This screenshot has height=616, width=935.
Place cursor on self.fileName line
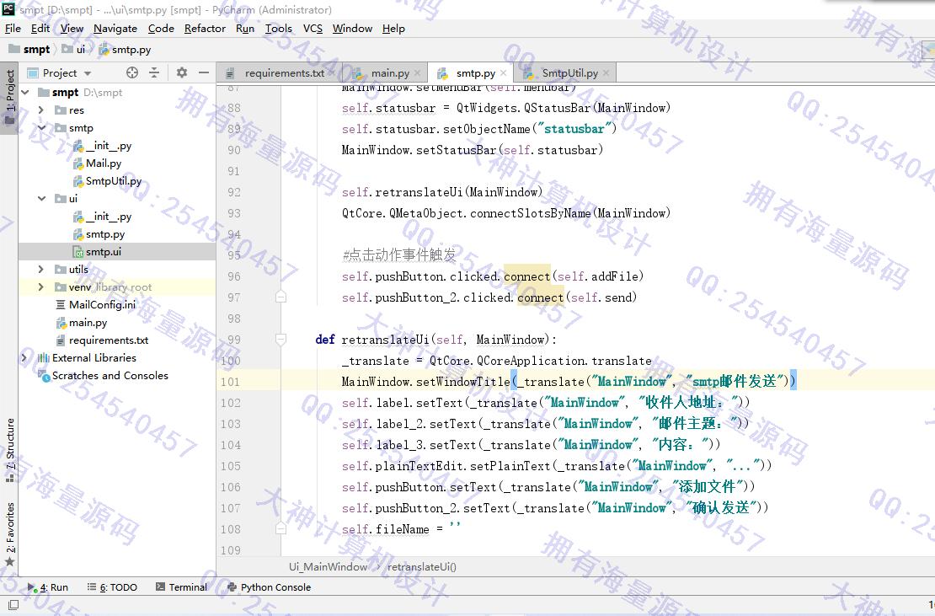coord(401,529)
